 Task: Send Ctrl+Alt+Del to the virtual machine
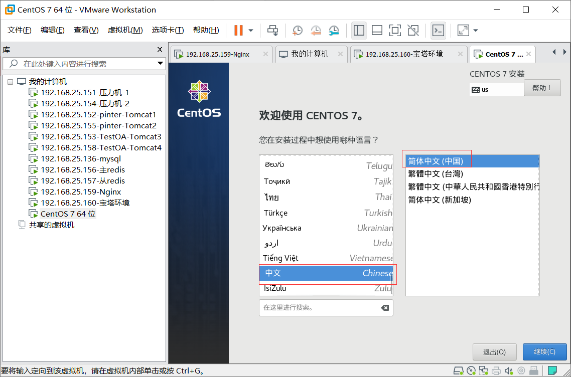click(273, 30)
